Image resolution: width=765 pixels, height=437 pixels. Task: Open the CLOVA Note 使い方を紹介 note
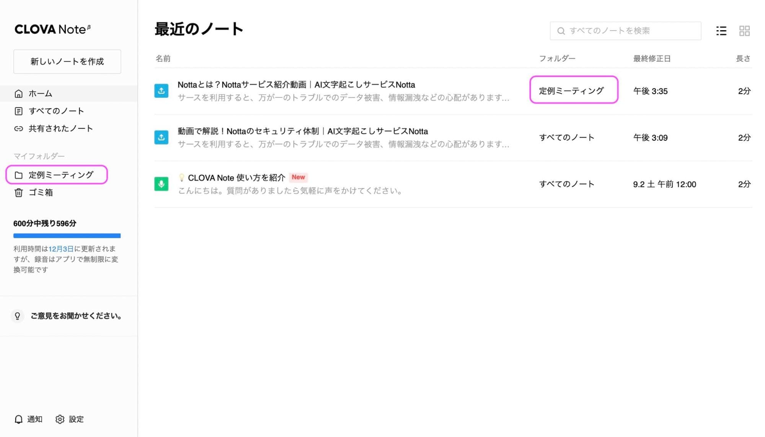click(x=237, y=178)
